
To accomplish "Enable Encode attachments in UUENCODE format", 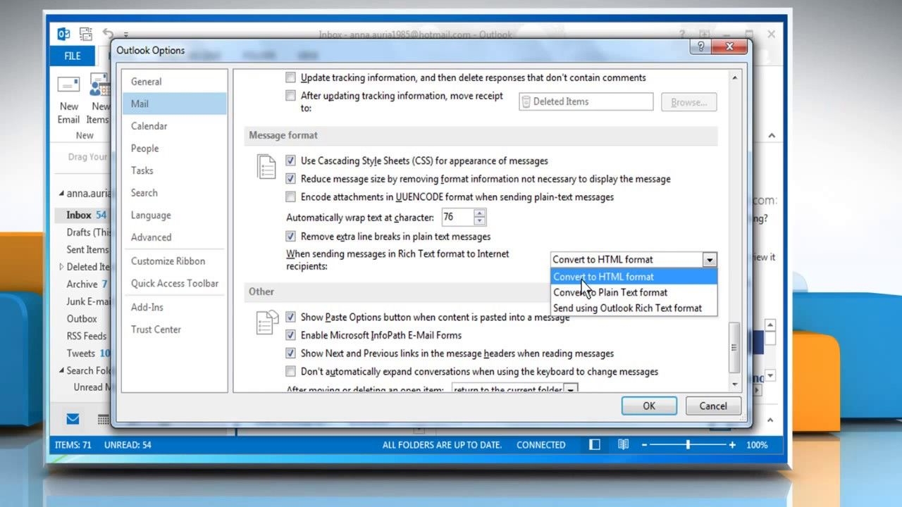I will (290, 197).
